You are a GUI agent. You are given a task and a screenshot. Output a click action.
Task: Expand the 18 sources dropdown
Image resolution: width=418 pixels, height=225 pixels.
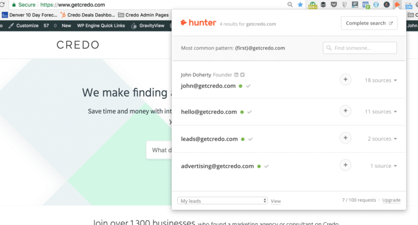381,80
